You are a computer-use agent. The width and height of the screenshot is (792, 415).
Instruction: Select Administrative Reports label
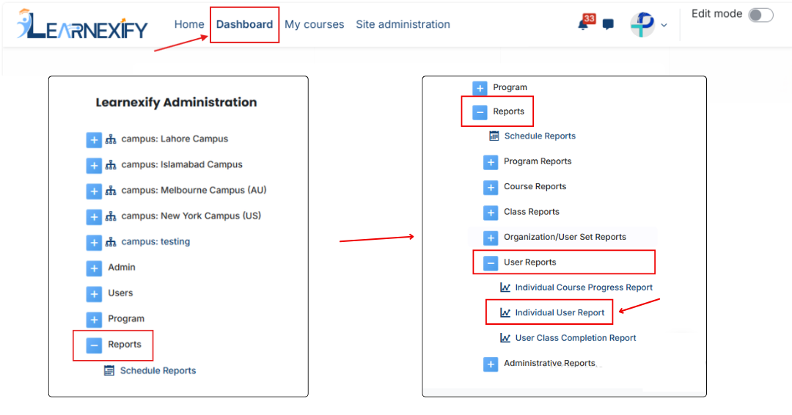click(x=549, y=363)
